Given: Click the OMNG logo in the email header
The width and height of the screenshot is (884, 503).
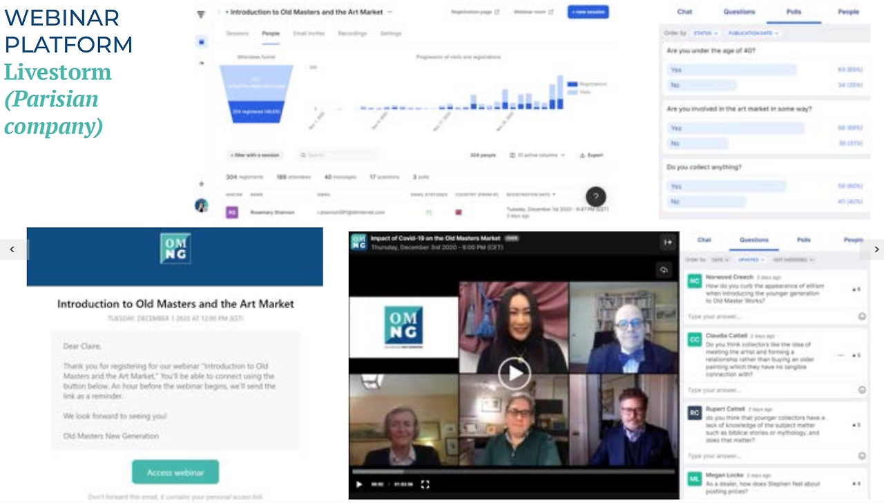Looking at the screenshot, I should [x=175, y=248].
